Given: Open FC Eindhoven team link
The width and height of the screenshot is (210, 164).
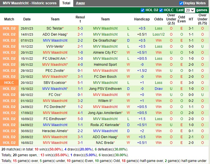Looking at the screenshot, I should [55, 119].
